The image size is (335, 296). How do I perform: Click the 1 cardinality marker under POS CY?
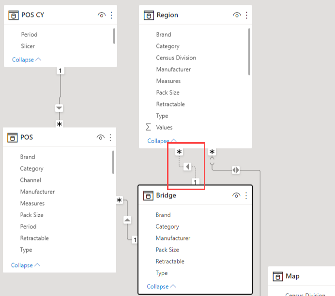pyautogui.click(x=61, y=71)
